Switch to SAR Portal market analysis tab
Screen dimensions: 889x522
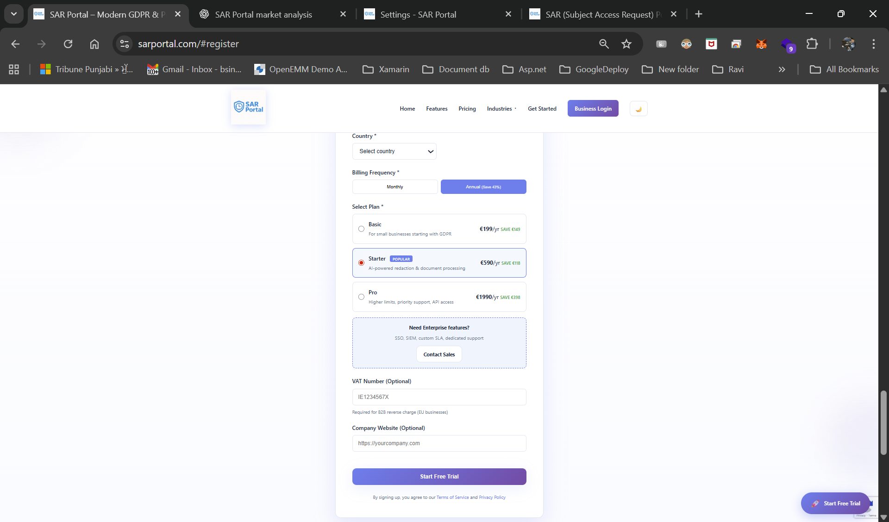pyautogui.click(x=263, y=14)
